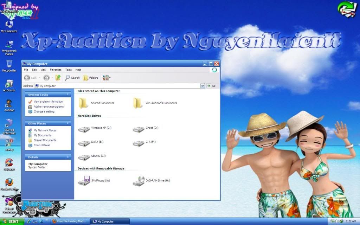
Task: Select My Network Places desktop icon
Action: coord(9,48)
